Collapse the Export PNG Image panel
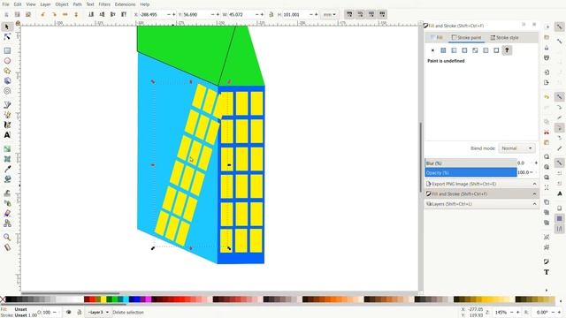566x318 pixels. (534, 184)
